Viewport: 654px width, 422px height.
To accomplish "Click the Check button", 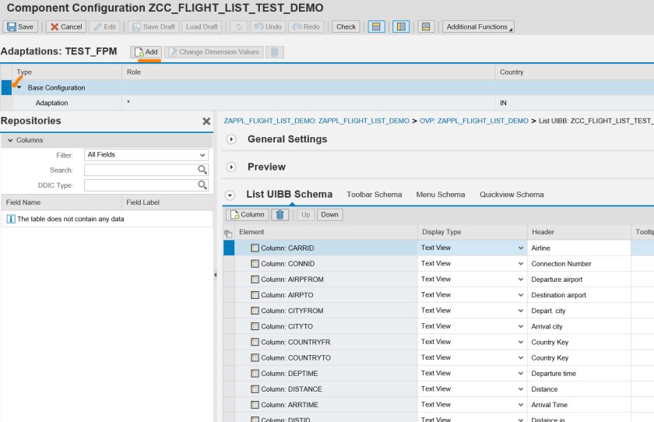I will 346,26.
